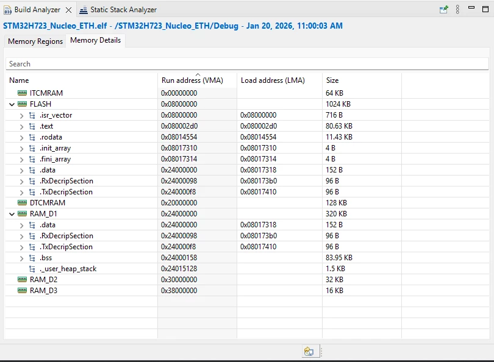Click the .init_array section icon
The image size is (494, 362).
[x=32, y=149]
